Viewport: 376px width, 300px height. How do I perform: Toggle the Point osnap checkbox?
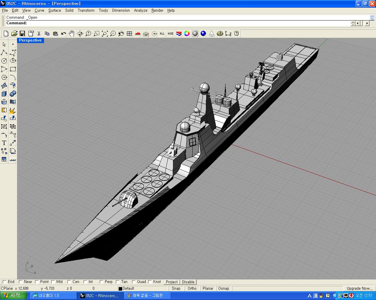37,282
